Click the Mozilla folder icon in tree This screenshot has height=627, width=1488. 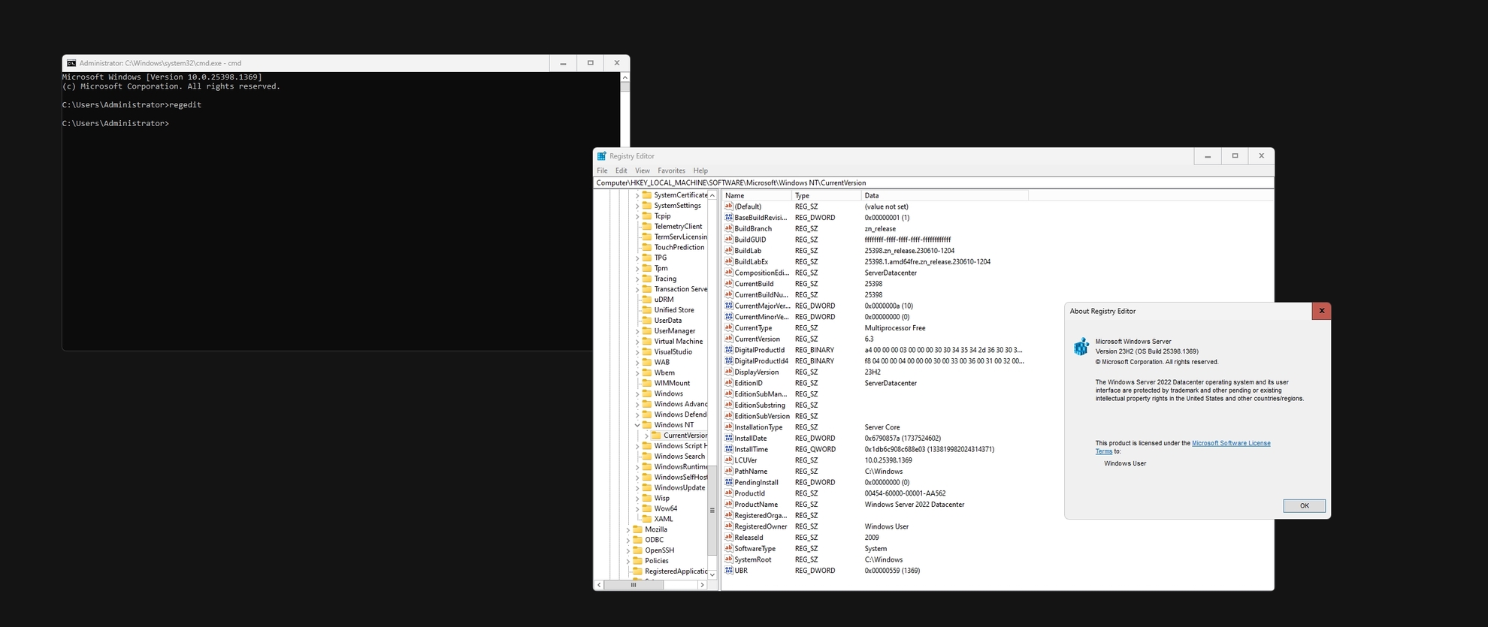coord(637,529)
